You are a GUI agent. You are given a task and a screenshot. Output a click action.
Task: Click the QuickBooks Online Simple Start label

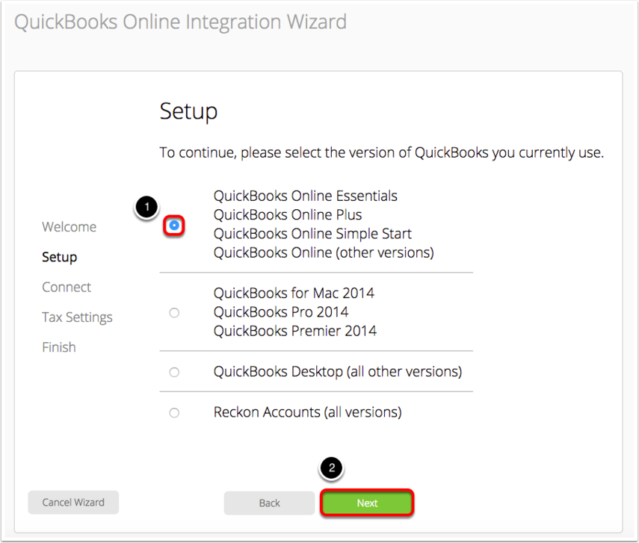coord(312,234)
